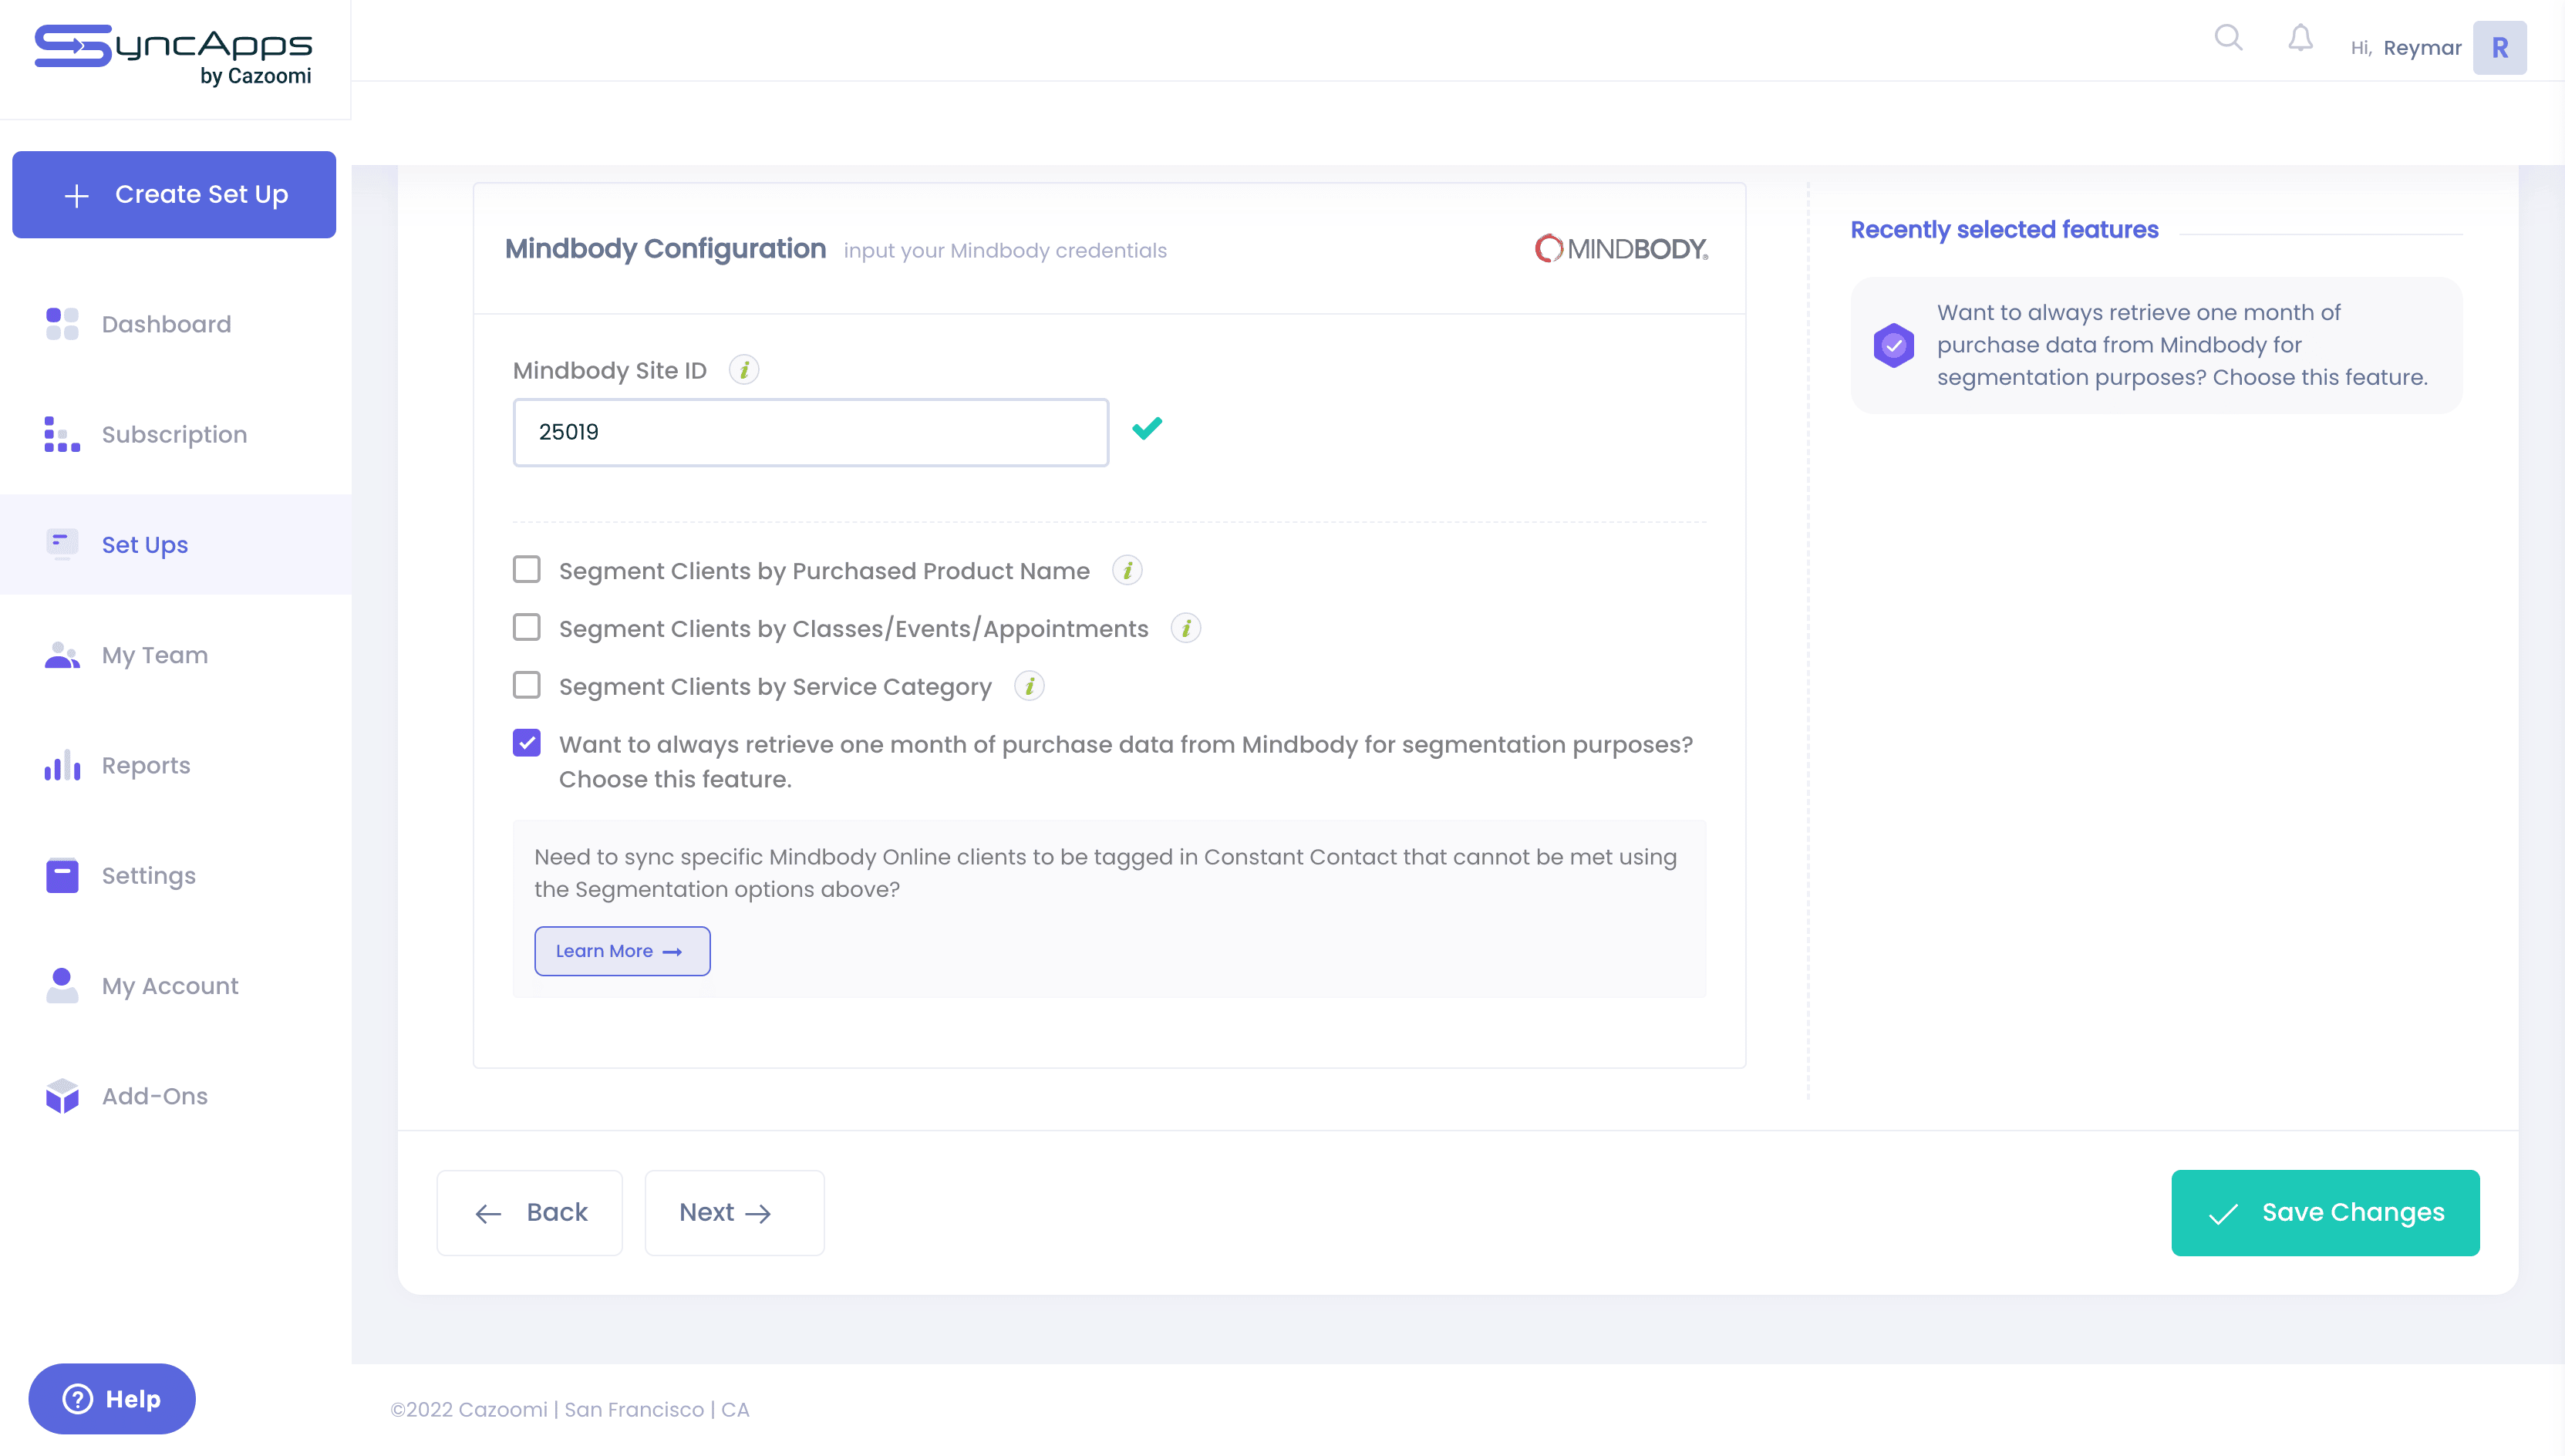Uncheck the one month purchase data retrieval option
Screen dimensions: 2565x1456
(527, 743)
